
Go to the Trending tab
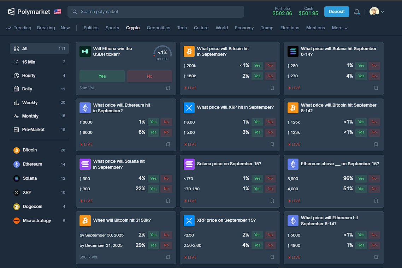(19, 28)
